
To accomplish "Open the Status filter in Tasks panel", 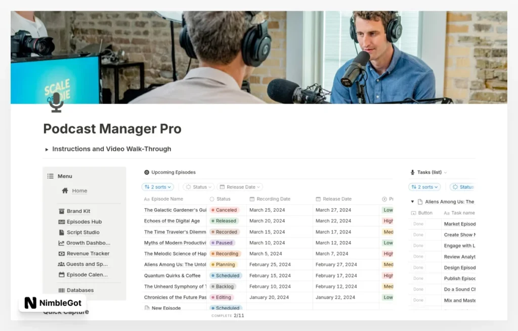I will (x=462, y=187).
